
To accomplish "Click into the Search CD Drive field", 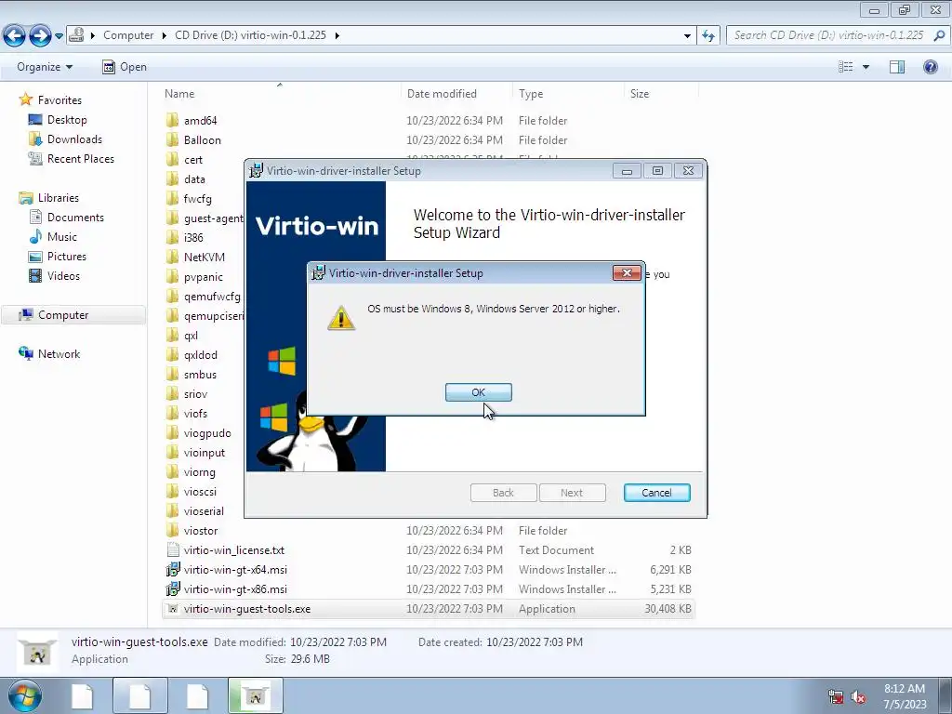I will click(828, 35).
